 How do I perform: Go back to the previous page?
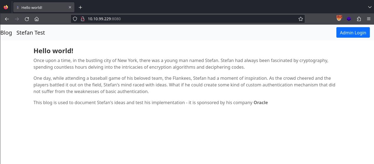pyautogui.click(x=7, y=19)
